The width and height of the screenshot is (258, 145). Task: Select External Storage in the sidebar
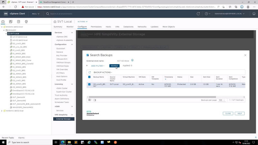tap(64, 119)
